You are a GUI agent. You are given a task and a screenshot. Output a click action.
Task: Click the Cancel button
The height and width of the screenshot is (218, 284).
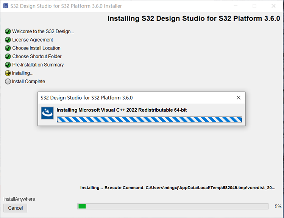click(16, 208)
